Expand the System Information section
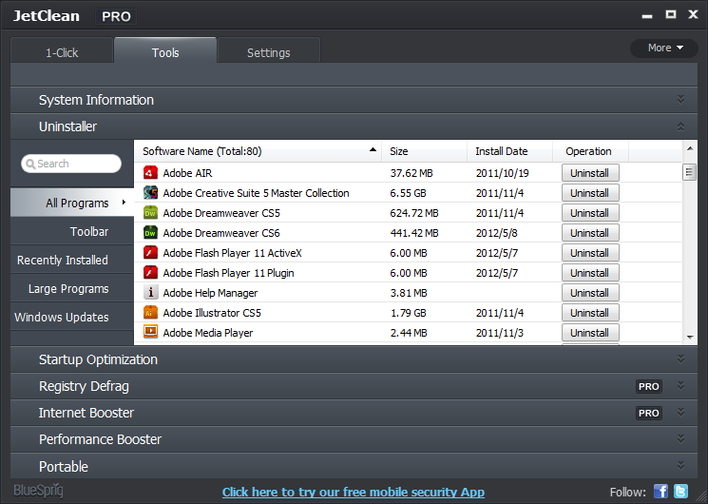Screen dimensions: 708x504 pos(680,100)
